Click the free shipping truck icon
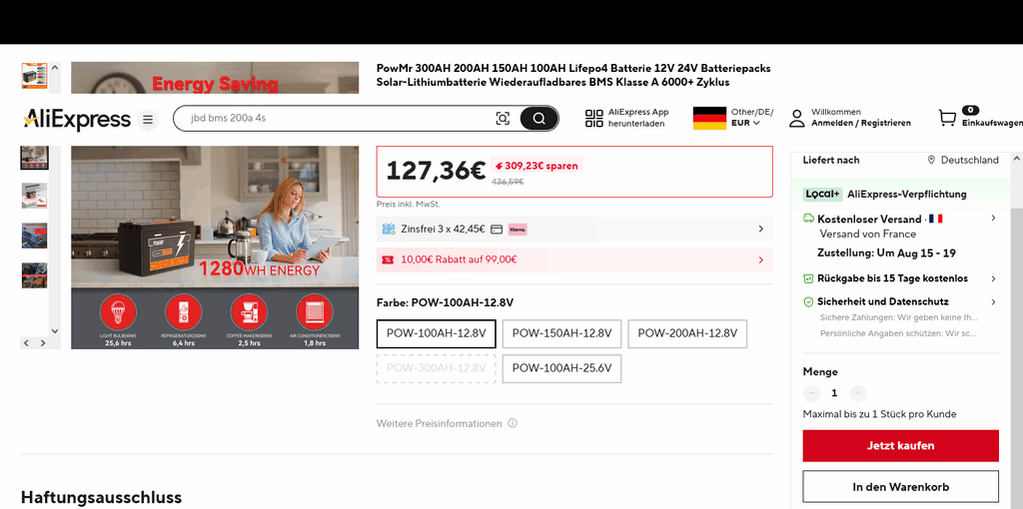 tap(808, 219)
